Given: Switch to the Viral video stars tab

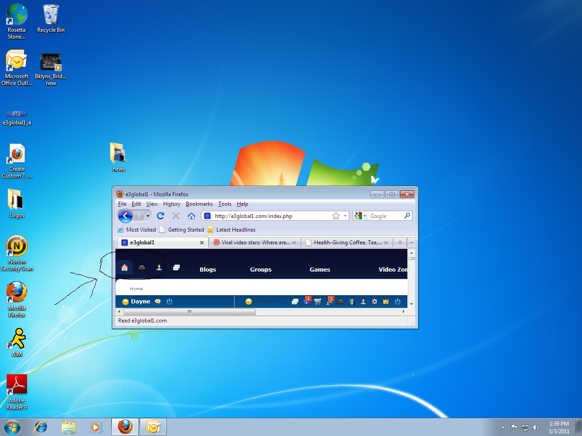Looking at the screenshot, I should click(255, 243).
